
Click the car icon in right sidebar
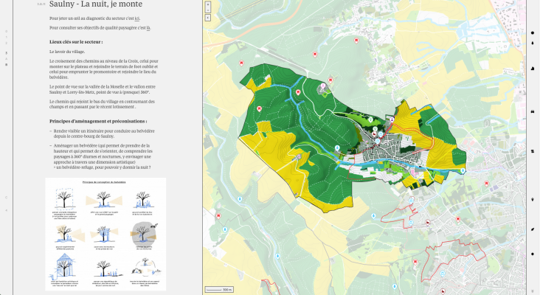533,111
